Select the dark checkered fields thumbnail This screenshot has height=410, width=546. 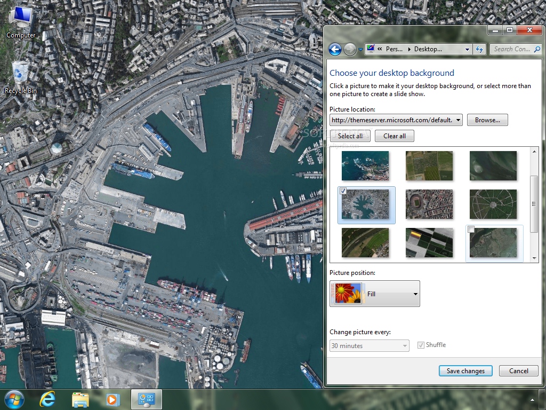tap(429, 243)
